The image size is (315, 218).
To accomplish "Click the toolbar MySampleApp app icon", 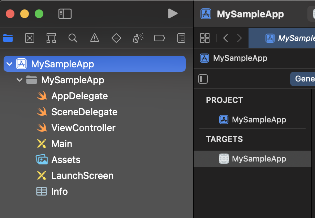I will (x=206, y=14).
